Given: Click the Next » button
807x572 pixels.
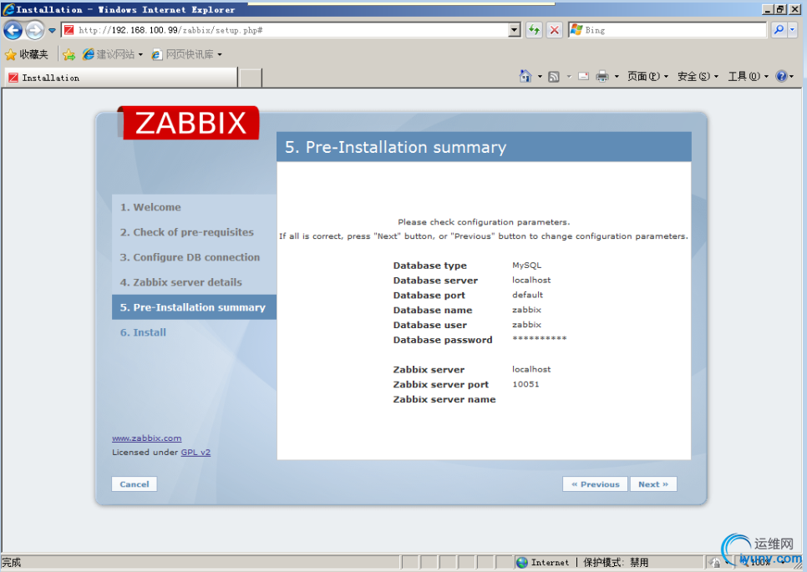Looking at the screenshot, I should (x=653, y=484).
